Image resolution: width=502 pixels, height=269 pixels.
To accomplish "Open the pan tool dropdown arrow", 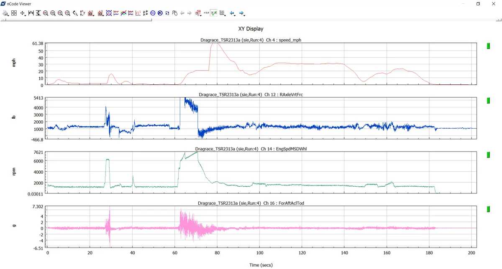I will [25, 15].
